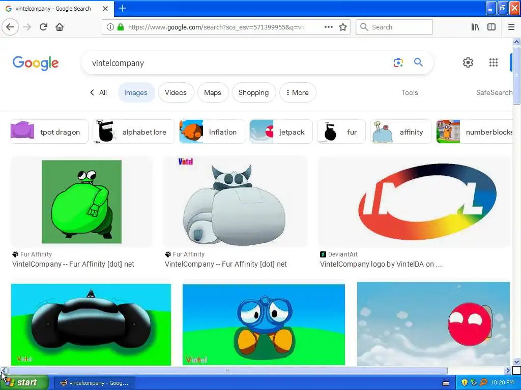Viewport: 521px width, 390px height.
Task: Click the Google search magnifier button
Action: pos(418,62)
